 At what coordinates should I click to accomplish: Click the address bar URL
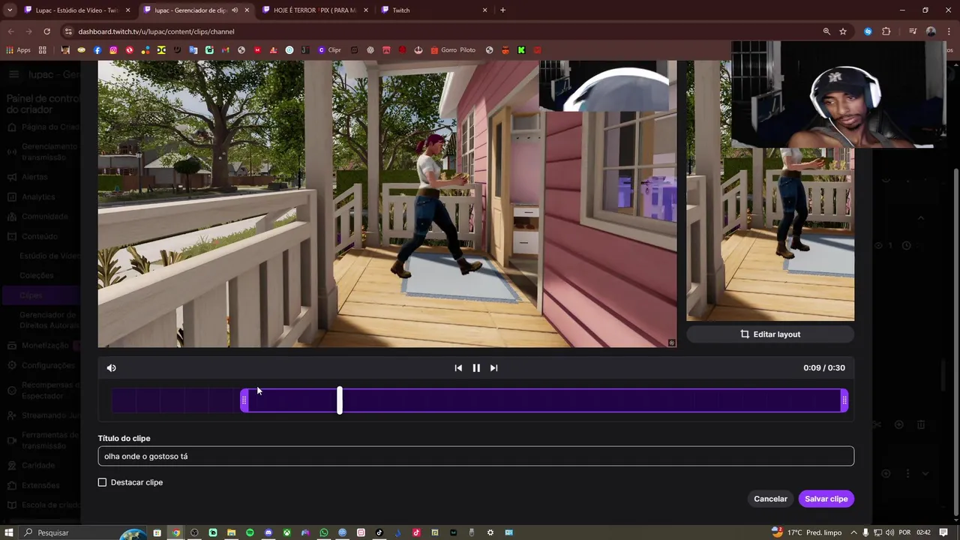[156, 31]
